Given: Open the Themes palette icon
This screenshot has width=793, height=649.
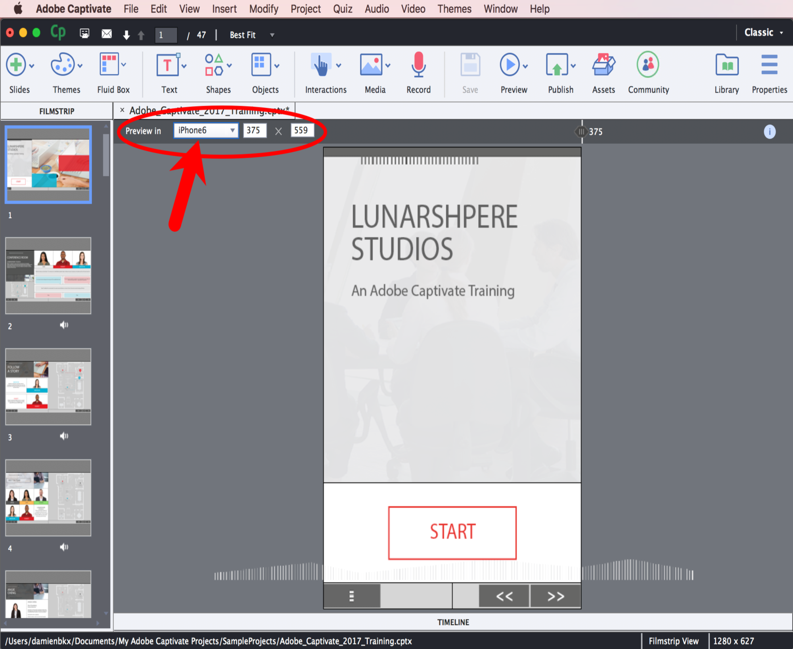Looking at the screenshot, I should coord(62,64).
